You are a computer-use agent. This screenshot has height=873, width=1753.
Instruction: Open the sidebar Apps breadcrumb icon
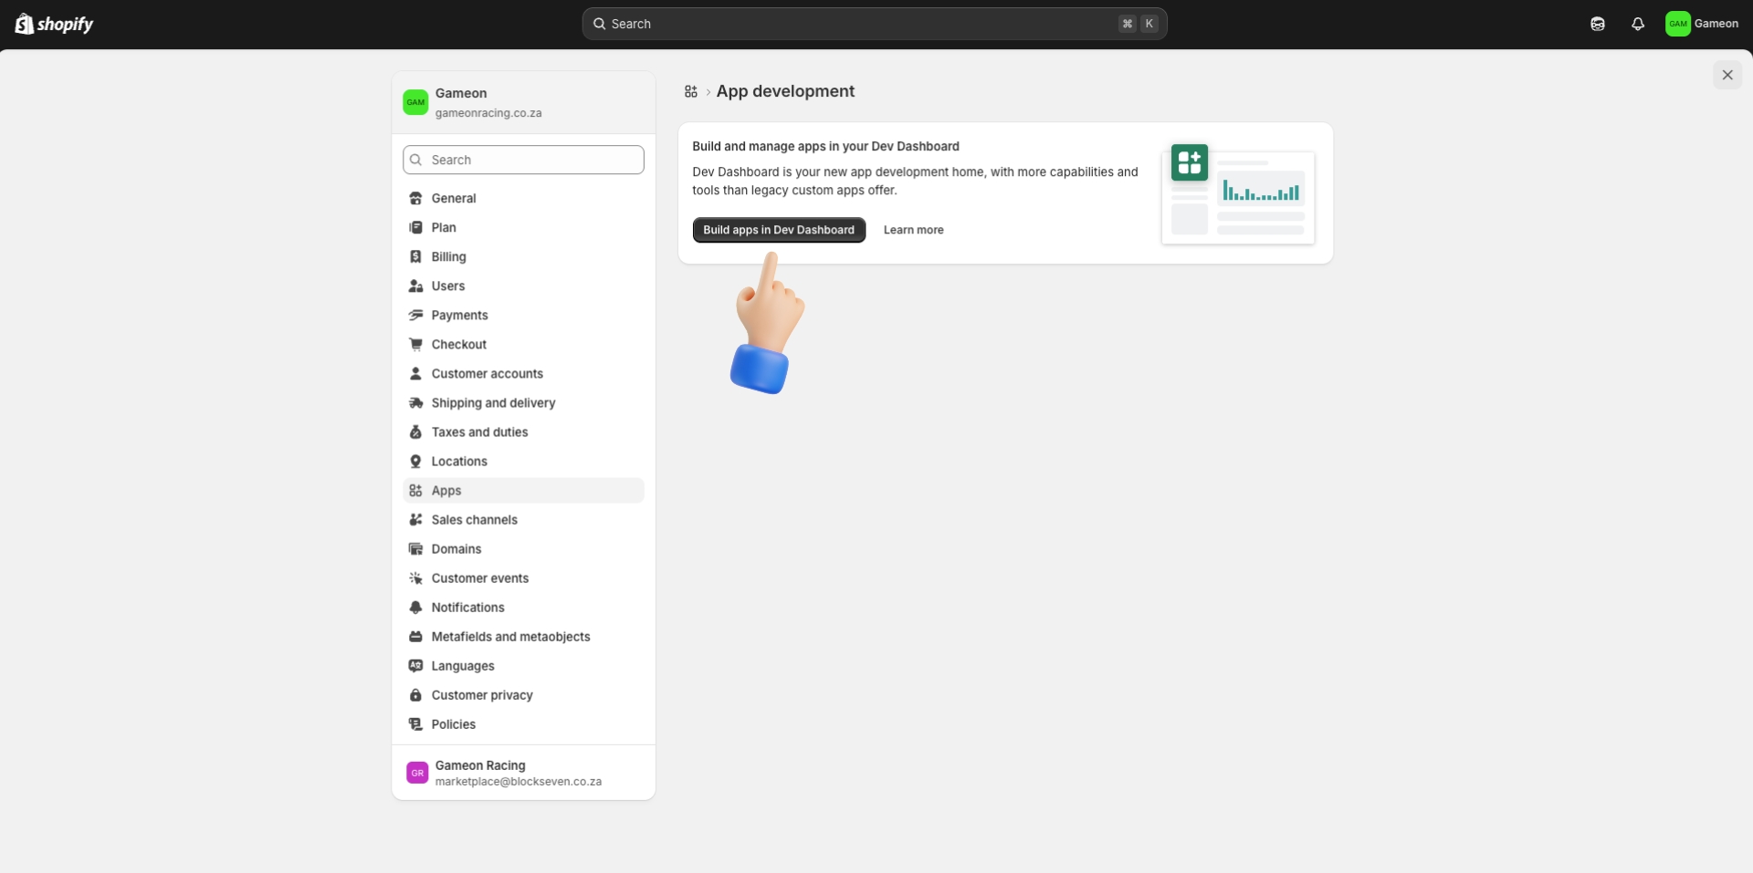[x=691, y=91]
